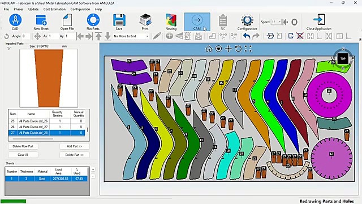The height and width of the screenshot is (204, 362).
Task: Click the blue Undo arrow
Action: click(x=247, y=36)
